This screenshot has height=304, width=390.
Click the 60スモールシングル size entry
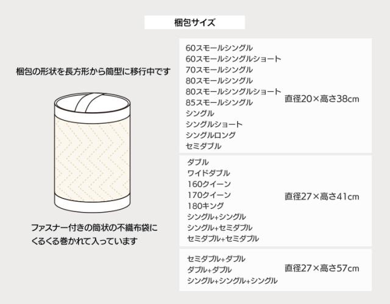[219, 48]
